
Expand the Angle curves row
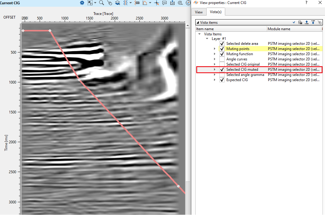tap(215, 59)
